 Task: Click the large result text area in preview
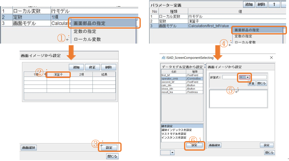point(238,99)
